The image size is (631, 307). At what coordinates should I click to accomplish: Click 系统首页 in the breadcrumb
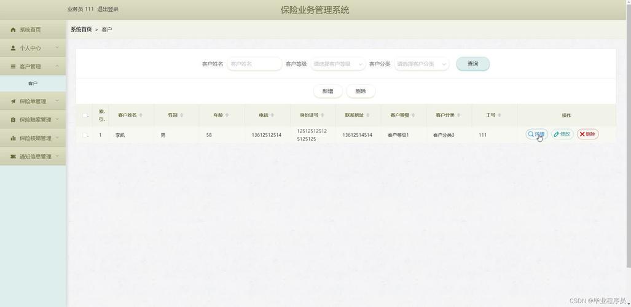tap(81, 29)
